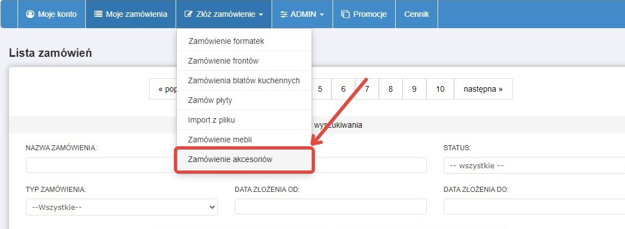Go to page 7 in pagination
This screenshot has width=625, height=229.
(x=367, y=89)
